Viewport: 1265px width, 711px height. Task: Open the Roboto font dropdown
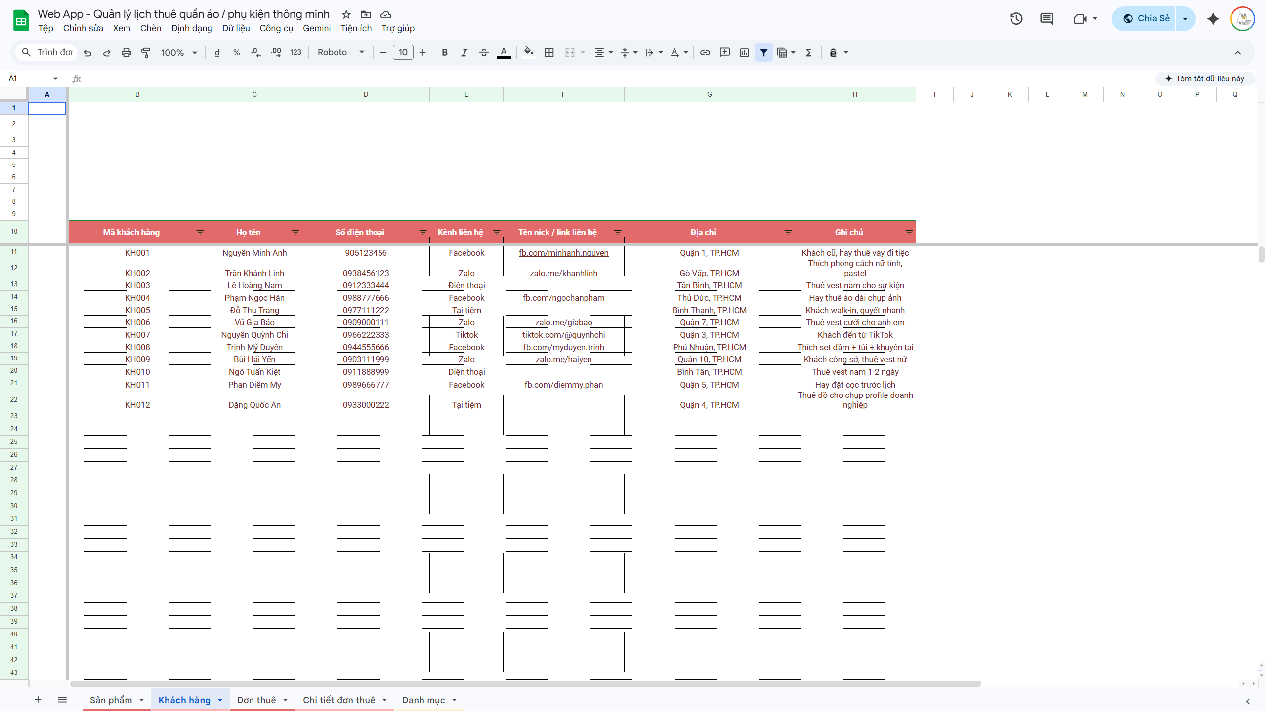[341, 53]
